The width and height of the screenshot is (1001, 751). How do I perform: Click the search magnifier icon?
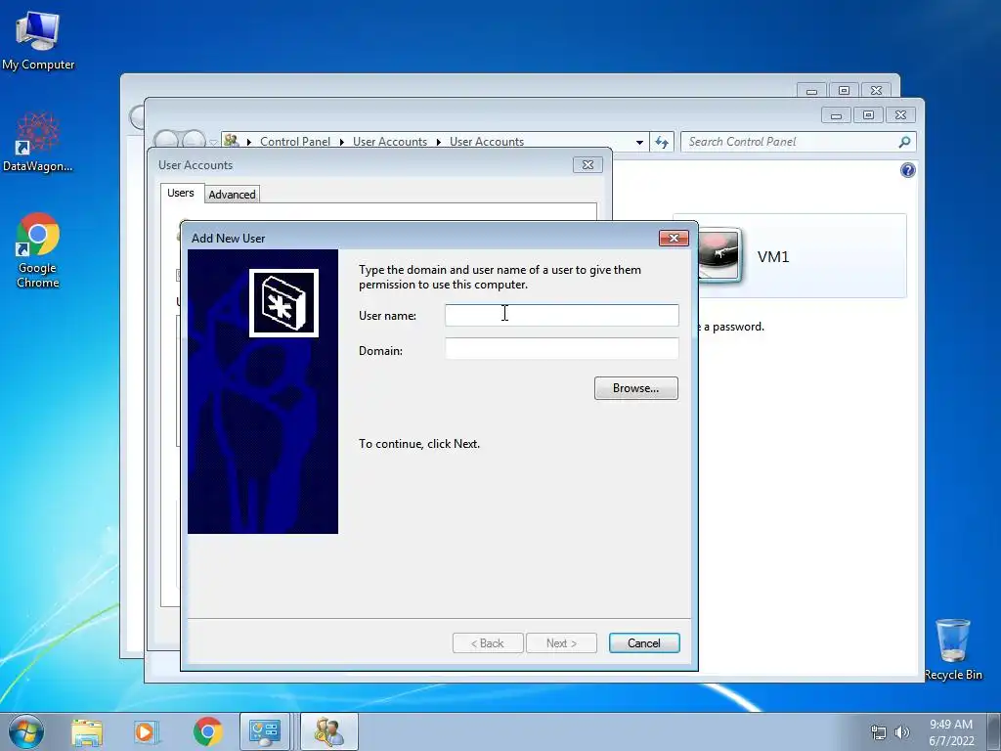pyautogui.click(x=904, y=142)
